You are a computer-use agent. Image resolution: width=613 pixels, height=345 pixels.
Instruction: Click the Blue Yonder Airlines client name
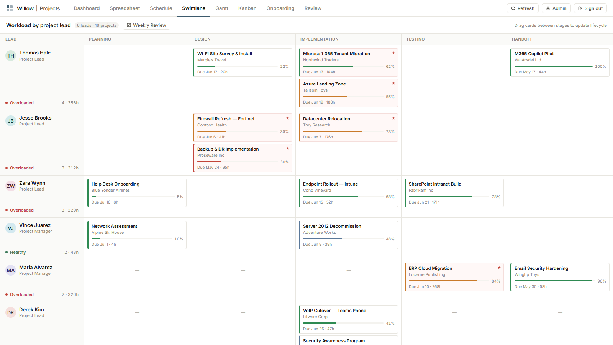[x=111, y=191]
